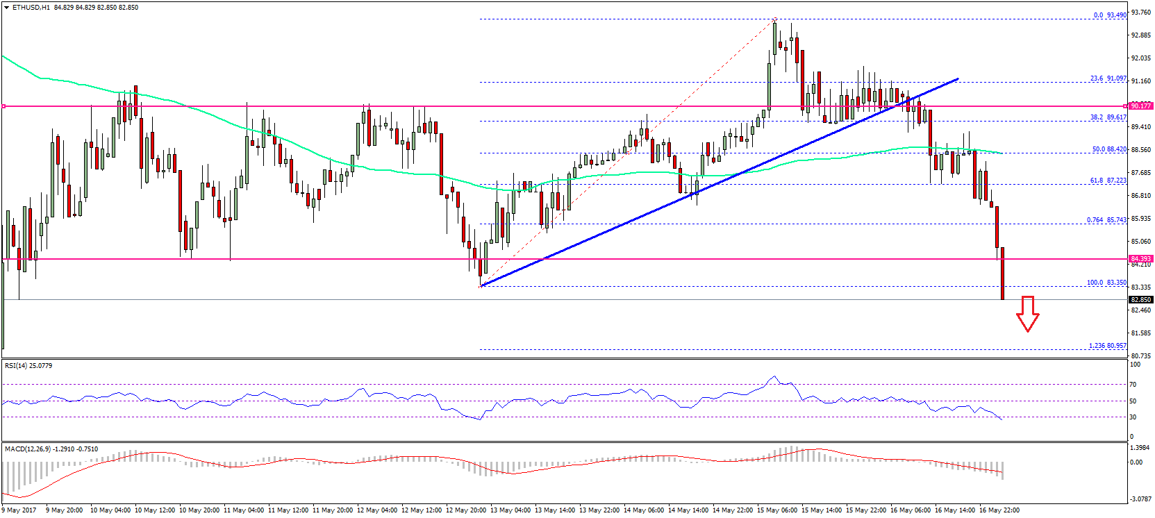Click the chart menu triangle beside ETHUSD,H1

pos(7,8)
